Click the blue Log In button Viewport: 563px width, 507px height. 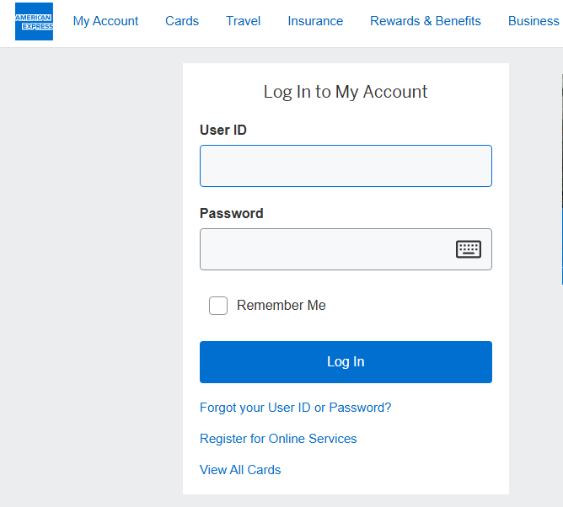[346, 362]
